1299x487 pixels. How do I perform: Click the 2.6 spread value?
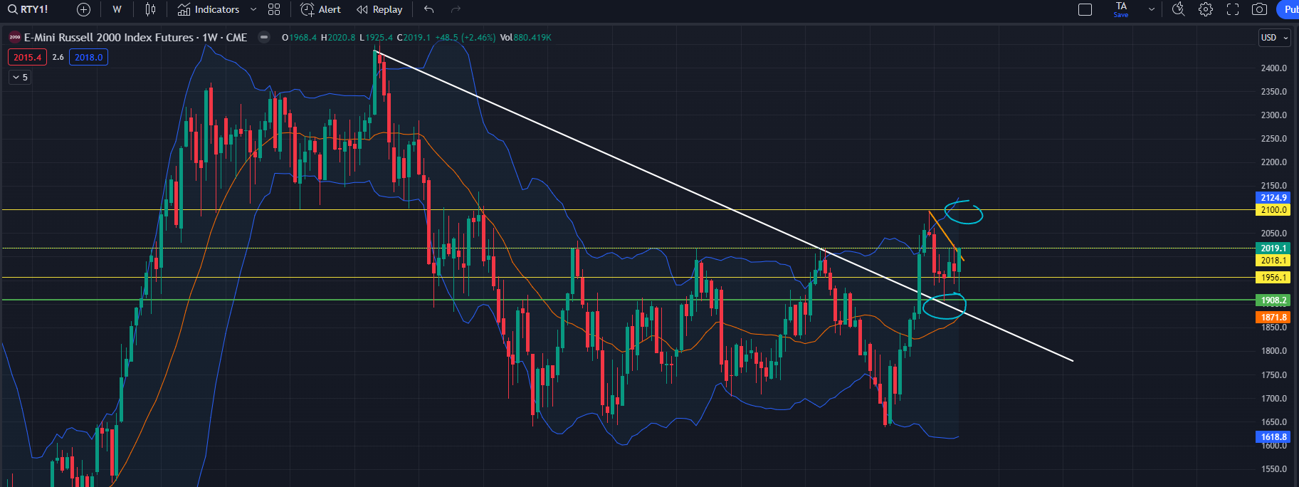pos(58,57)
